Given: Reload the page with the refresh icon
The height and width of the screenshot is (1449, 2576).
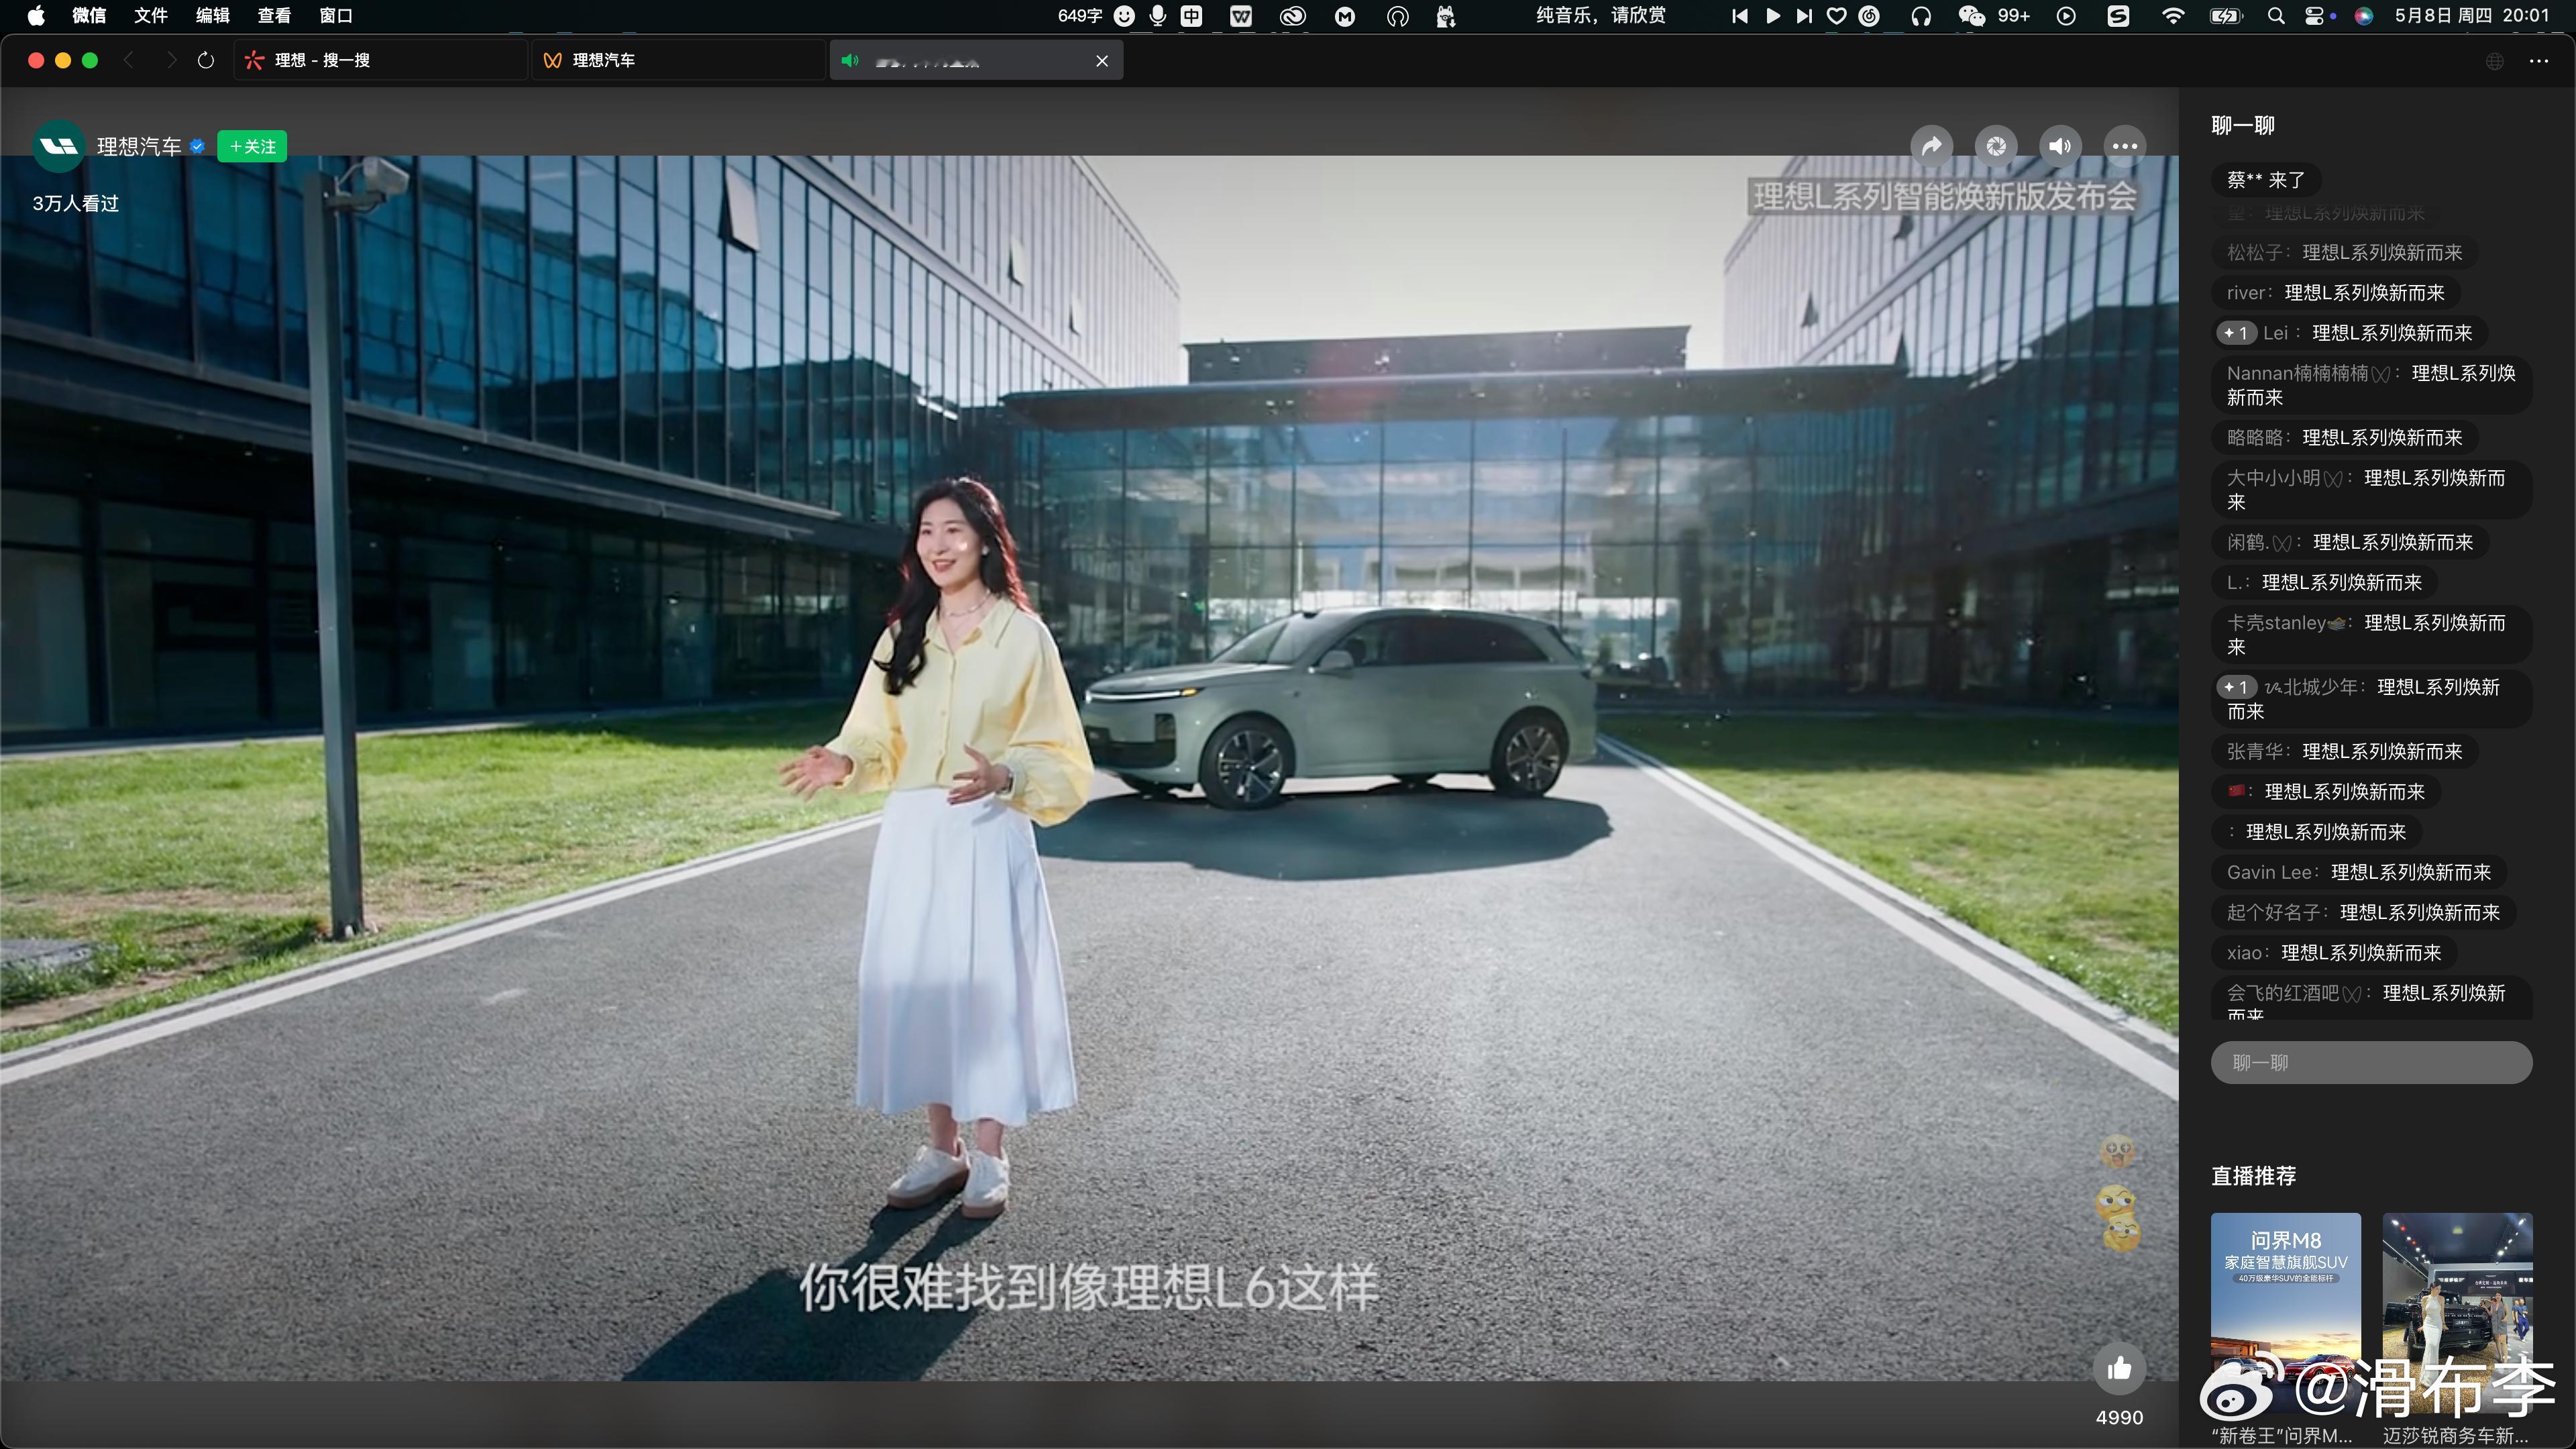Looking at the screenshot, I should coord(206,60).
